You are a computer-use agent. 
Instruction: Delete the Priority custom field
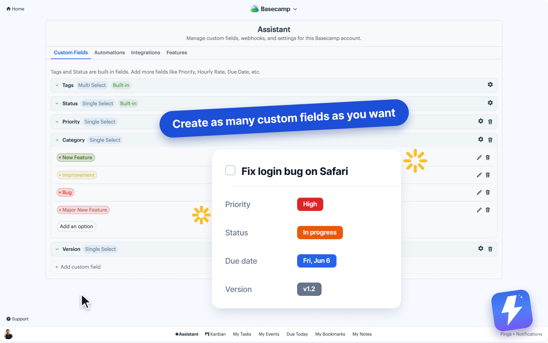coord(490,122)
